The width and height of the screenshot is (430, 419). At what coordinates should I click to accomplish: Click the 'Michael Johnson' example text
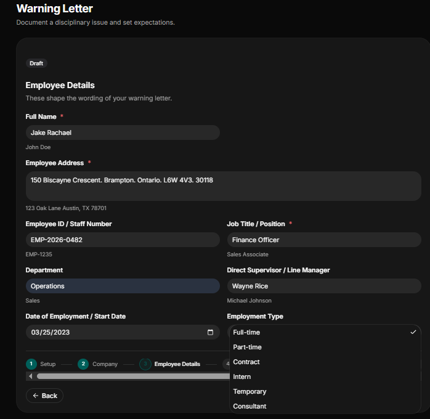pyautogui.click(x=249, y=301)
